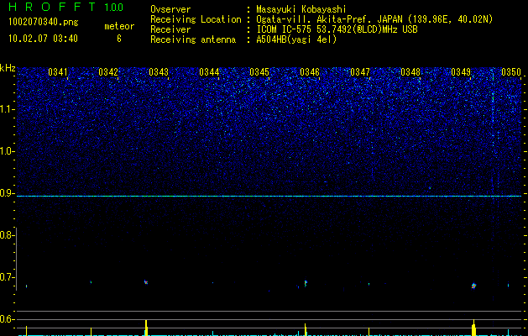Click the HROFFT 1.0.0 title text

click(65, 7)
